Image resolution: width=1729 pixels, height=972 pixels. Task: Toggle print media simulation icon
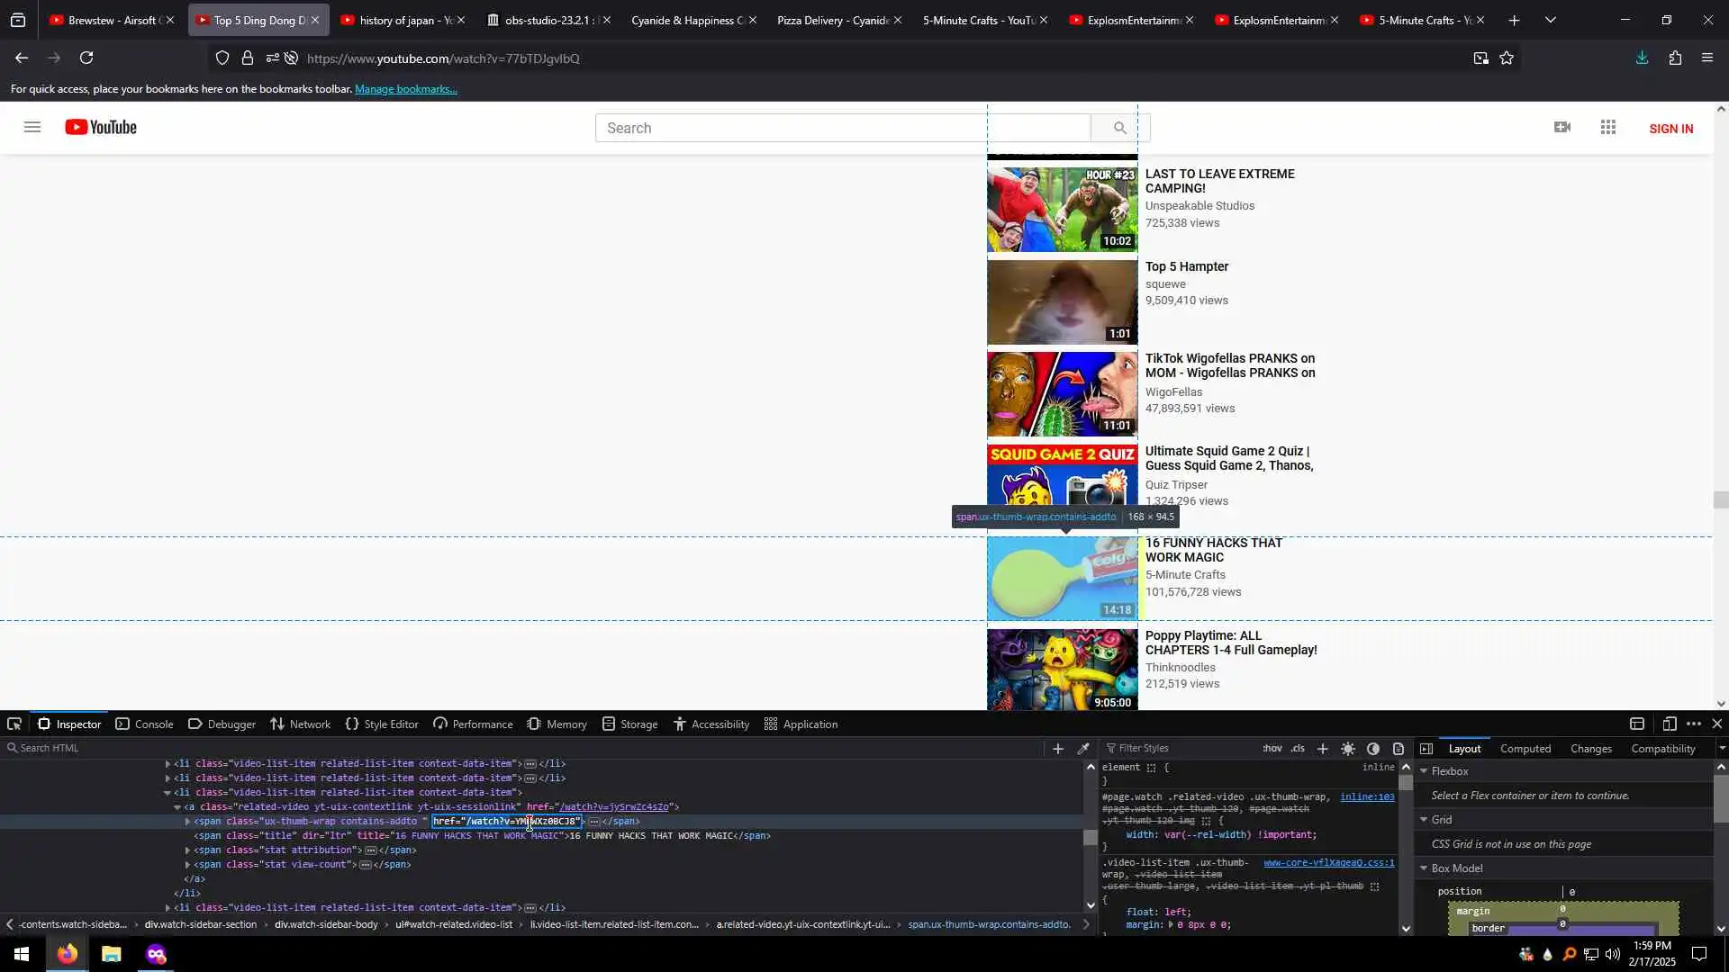[x=1399, y=749]
